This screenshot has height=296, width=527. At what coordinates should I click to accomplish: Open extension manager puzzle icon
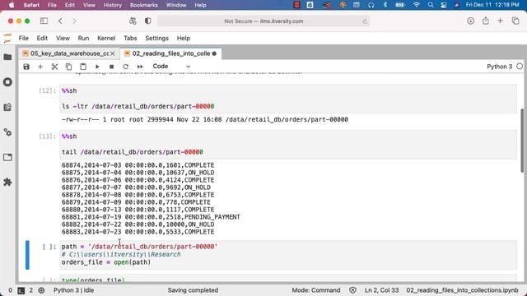coord(7,183)
